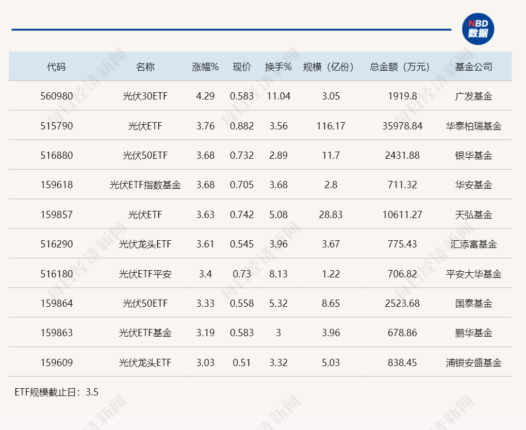Click 光伏ETF name in row 159857

pyautogui.click(x=145, y=214)
